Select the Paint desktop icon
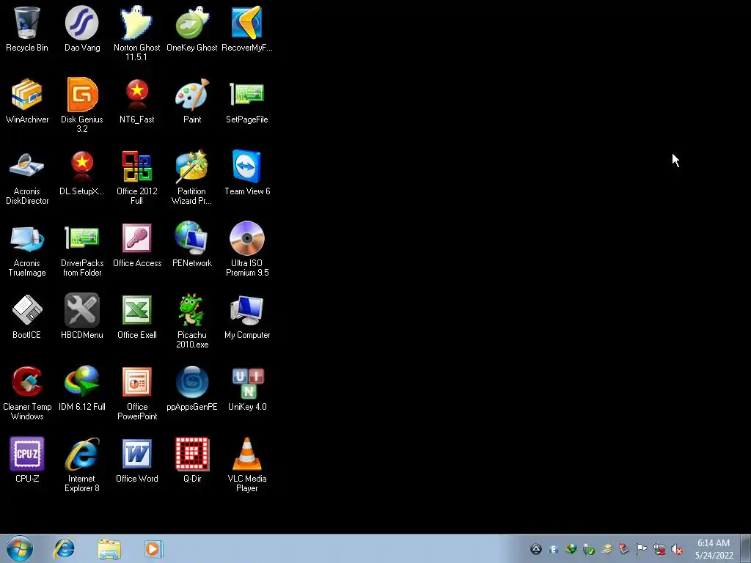Image resolution: width=751 pixels, height=563 pixels. 192,100
